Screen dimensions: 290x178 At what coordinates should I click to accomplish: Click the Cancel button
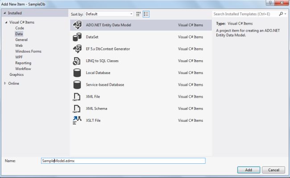(273, 170)
